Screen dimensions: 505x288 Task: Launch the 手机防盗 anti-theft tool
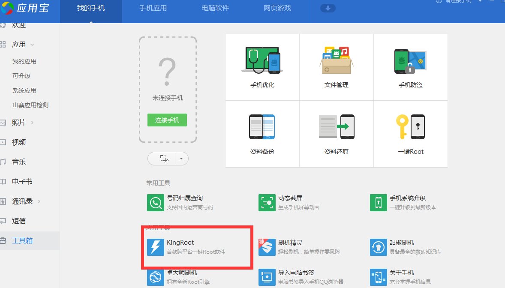[410, 66]
